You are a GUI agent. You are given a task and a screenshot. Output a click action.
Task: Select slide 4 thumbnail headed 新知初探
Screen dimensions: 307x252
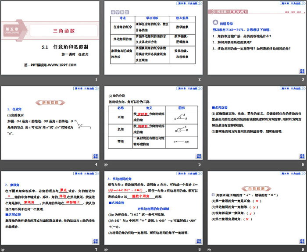(x=50, y=123)
